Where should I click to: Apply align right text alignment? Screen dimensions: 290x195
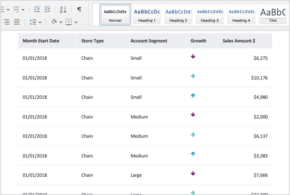pyautogui.click(x=6, y=22)
